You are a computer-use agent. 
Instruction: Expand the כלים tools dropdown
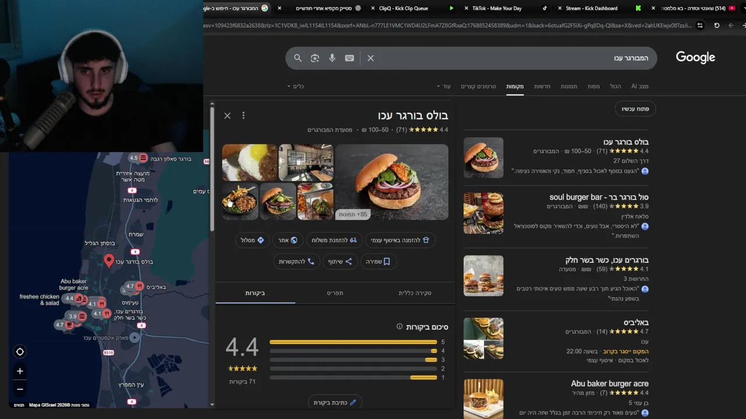point(295,86)
